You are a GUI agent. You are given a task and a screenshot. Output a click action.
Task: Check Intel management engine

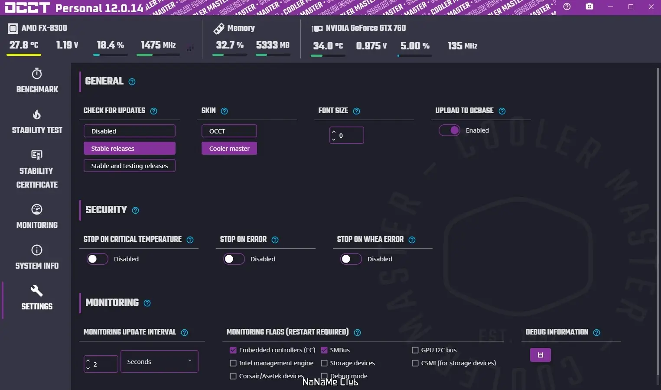click(x=233, y=363)
